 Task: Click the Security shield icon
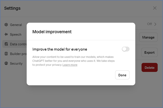tap(6, 63)
